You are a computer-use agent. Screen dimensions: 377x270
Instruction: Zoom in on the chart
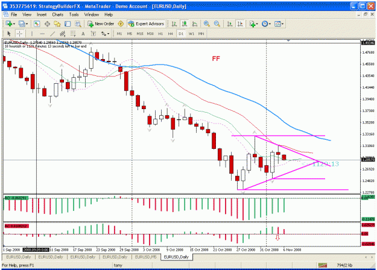click(x=206, y=24)
